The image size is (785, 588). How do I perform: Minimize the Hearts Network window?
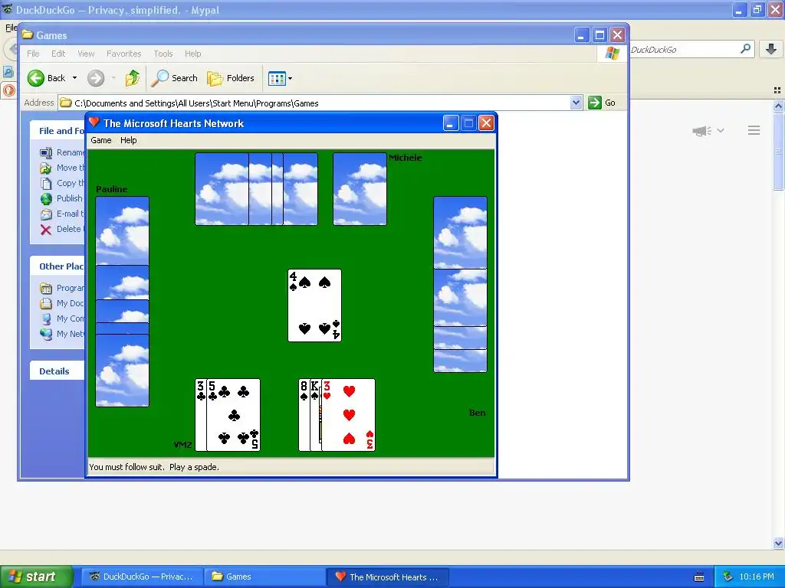tap(451, 123)
